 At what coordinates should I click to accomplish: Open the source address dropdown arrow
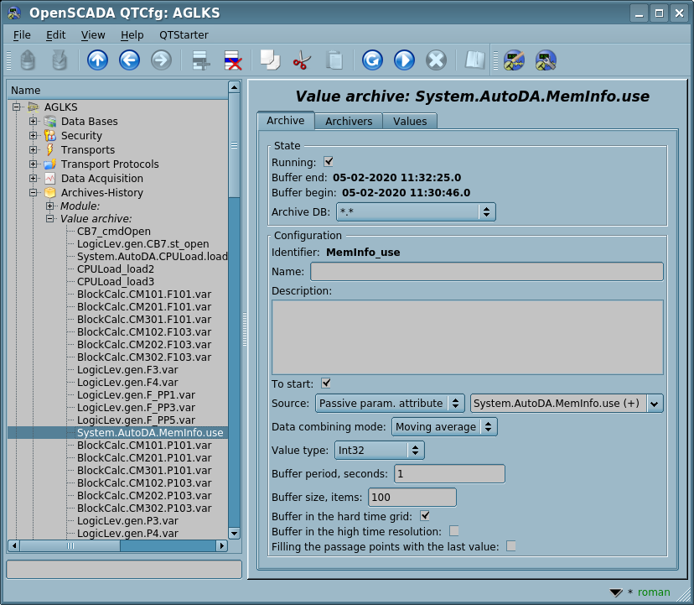(654, 404)
